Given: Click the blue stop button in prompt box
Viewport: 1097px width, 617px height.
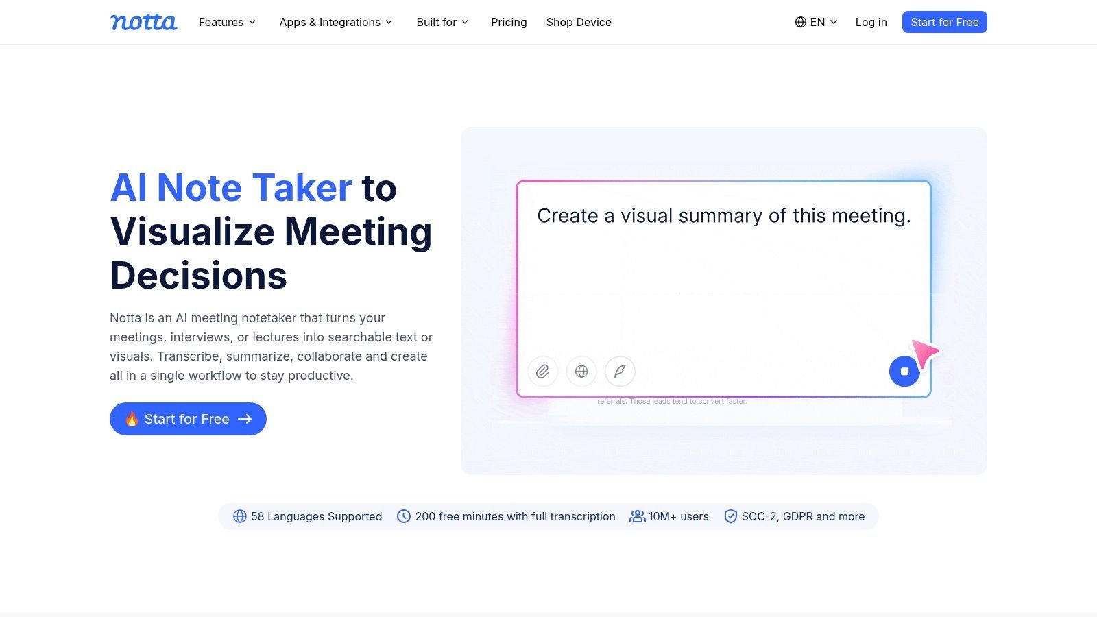Looking at the screenshot, I should click(904, 372).
